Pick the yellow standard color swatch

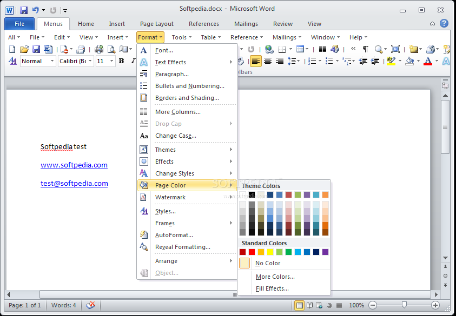pyautogui.click(x=270, y=252)
